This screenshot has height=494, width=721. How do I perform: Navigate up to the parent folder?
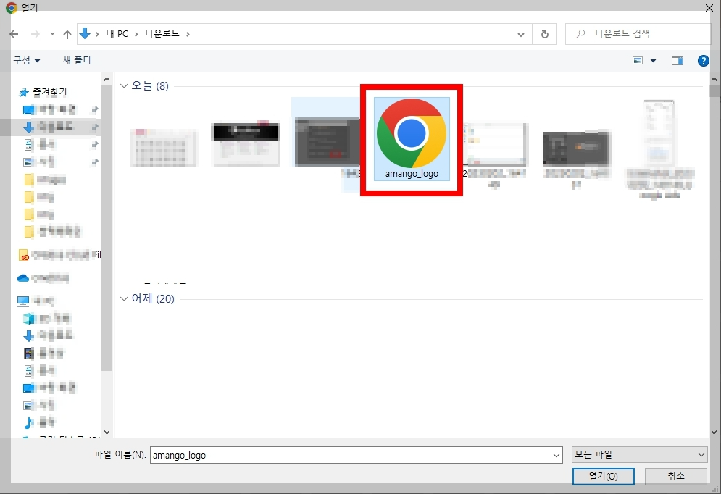click(67, 33)
